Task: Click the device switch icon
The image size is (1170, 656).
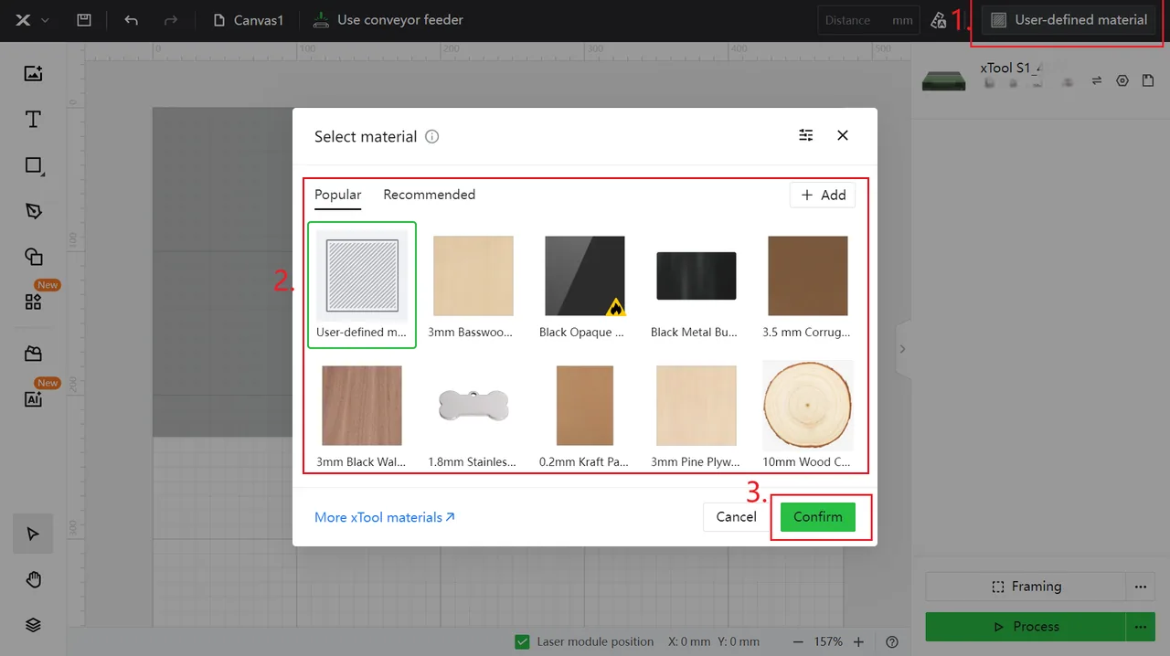Action: click(1097, 81)
